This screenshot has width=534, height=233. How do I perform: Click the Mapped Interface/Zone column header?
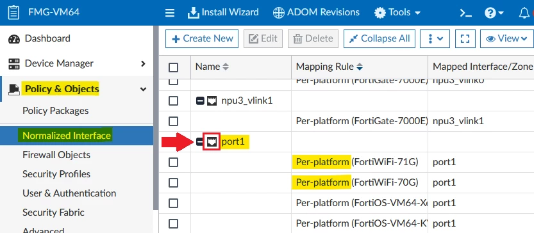(x=482, y=67)
